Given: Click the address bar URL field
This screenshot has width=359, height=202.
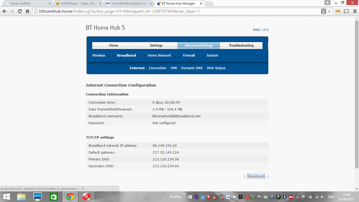Looking at the screenshot, I should [x=176, y=11].
